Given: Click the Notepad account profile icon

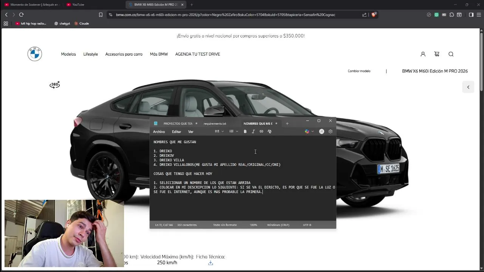Looking at the screenshot, I should [321, 131].
